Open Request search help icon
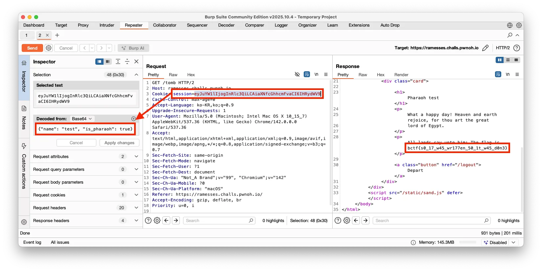The width and height of the screenshot is (542, 271). click(x=148, y=220)
